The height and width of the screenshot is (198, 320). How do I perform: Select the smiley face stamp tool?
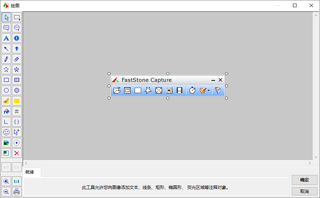pos(6,132)
